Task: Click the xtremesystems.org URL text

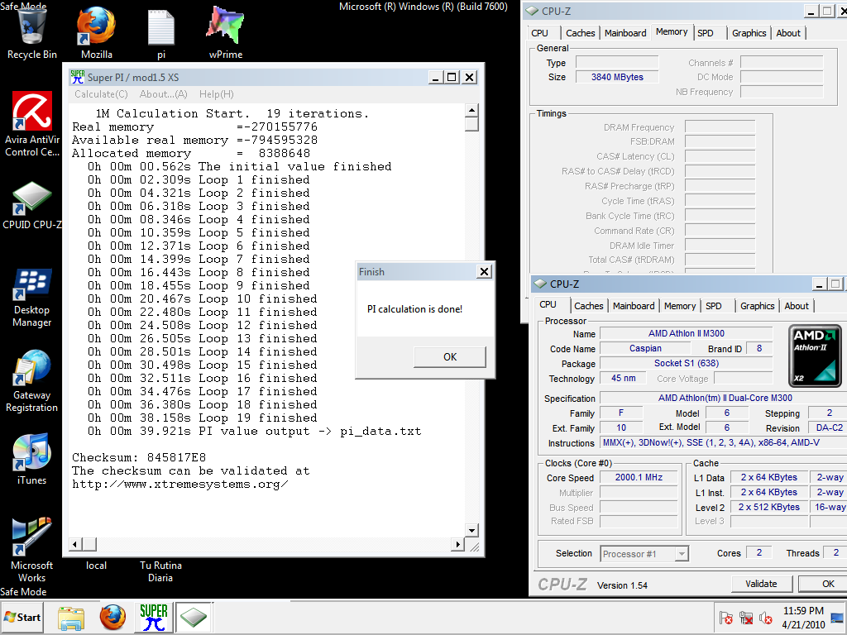Action: pos(179,484)
